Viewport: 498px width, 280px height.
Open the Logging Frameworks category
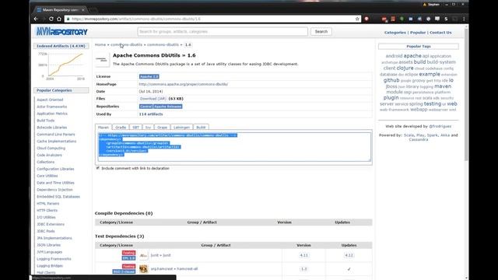click(x=54, y=259)
